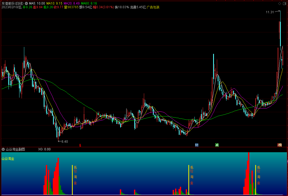Click the low price 低9.26
This screenshot has height=196, width=288.
pyautogui.click(x=48, y=7)
